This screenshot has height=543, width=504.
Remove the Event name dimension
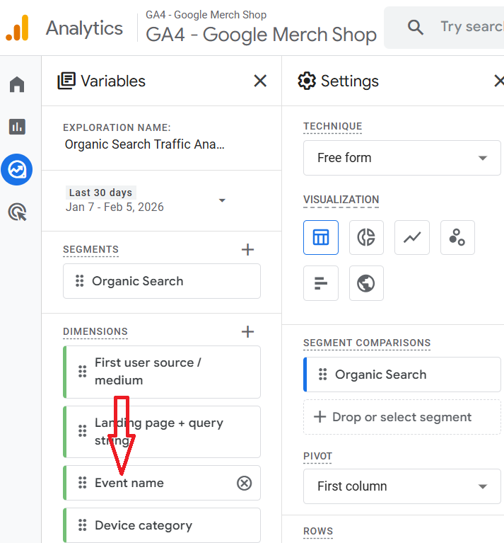tap(244, 483)
